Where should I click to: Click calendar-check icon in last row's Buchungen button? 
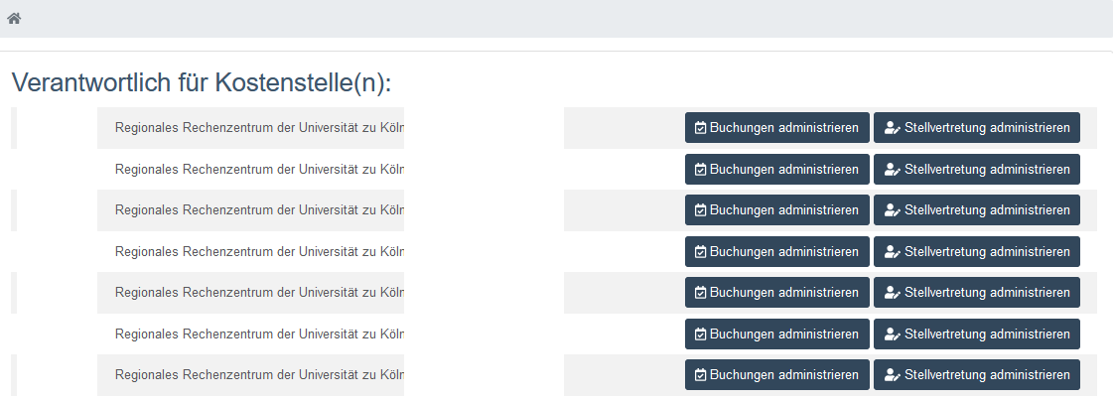(x=700, y=375)
